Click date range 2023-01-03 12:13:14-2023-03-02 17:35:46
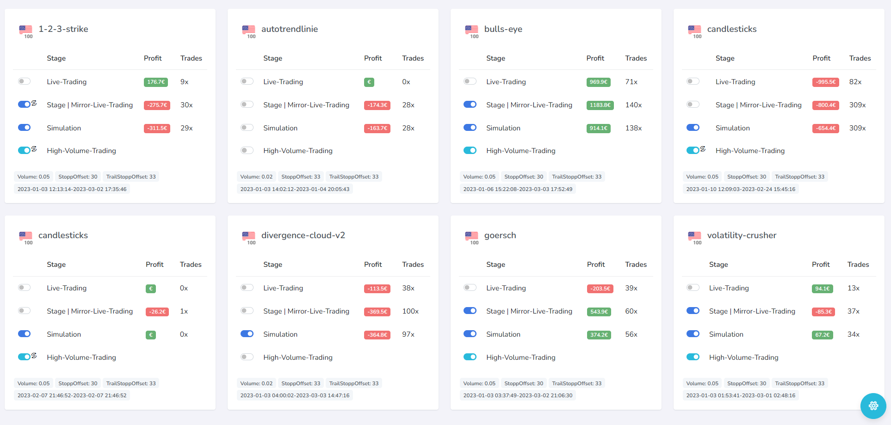Image resolution: width=891 pixels, height=425 pixels. pos(72,189)
